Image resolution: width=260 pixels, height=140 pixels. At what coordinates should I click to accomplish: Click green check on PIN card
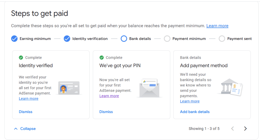(102, 58)
